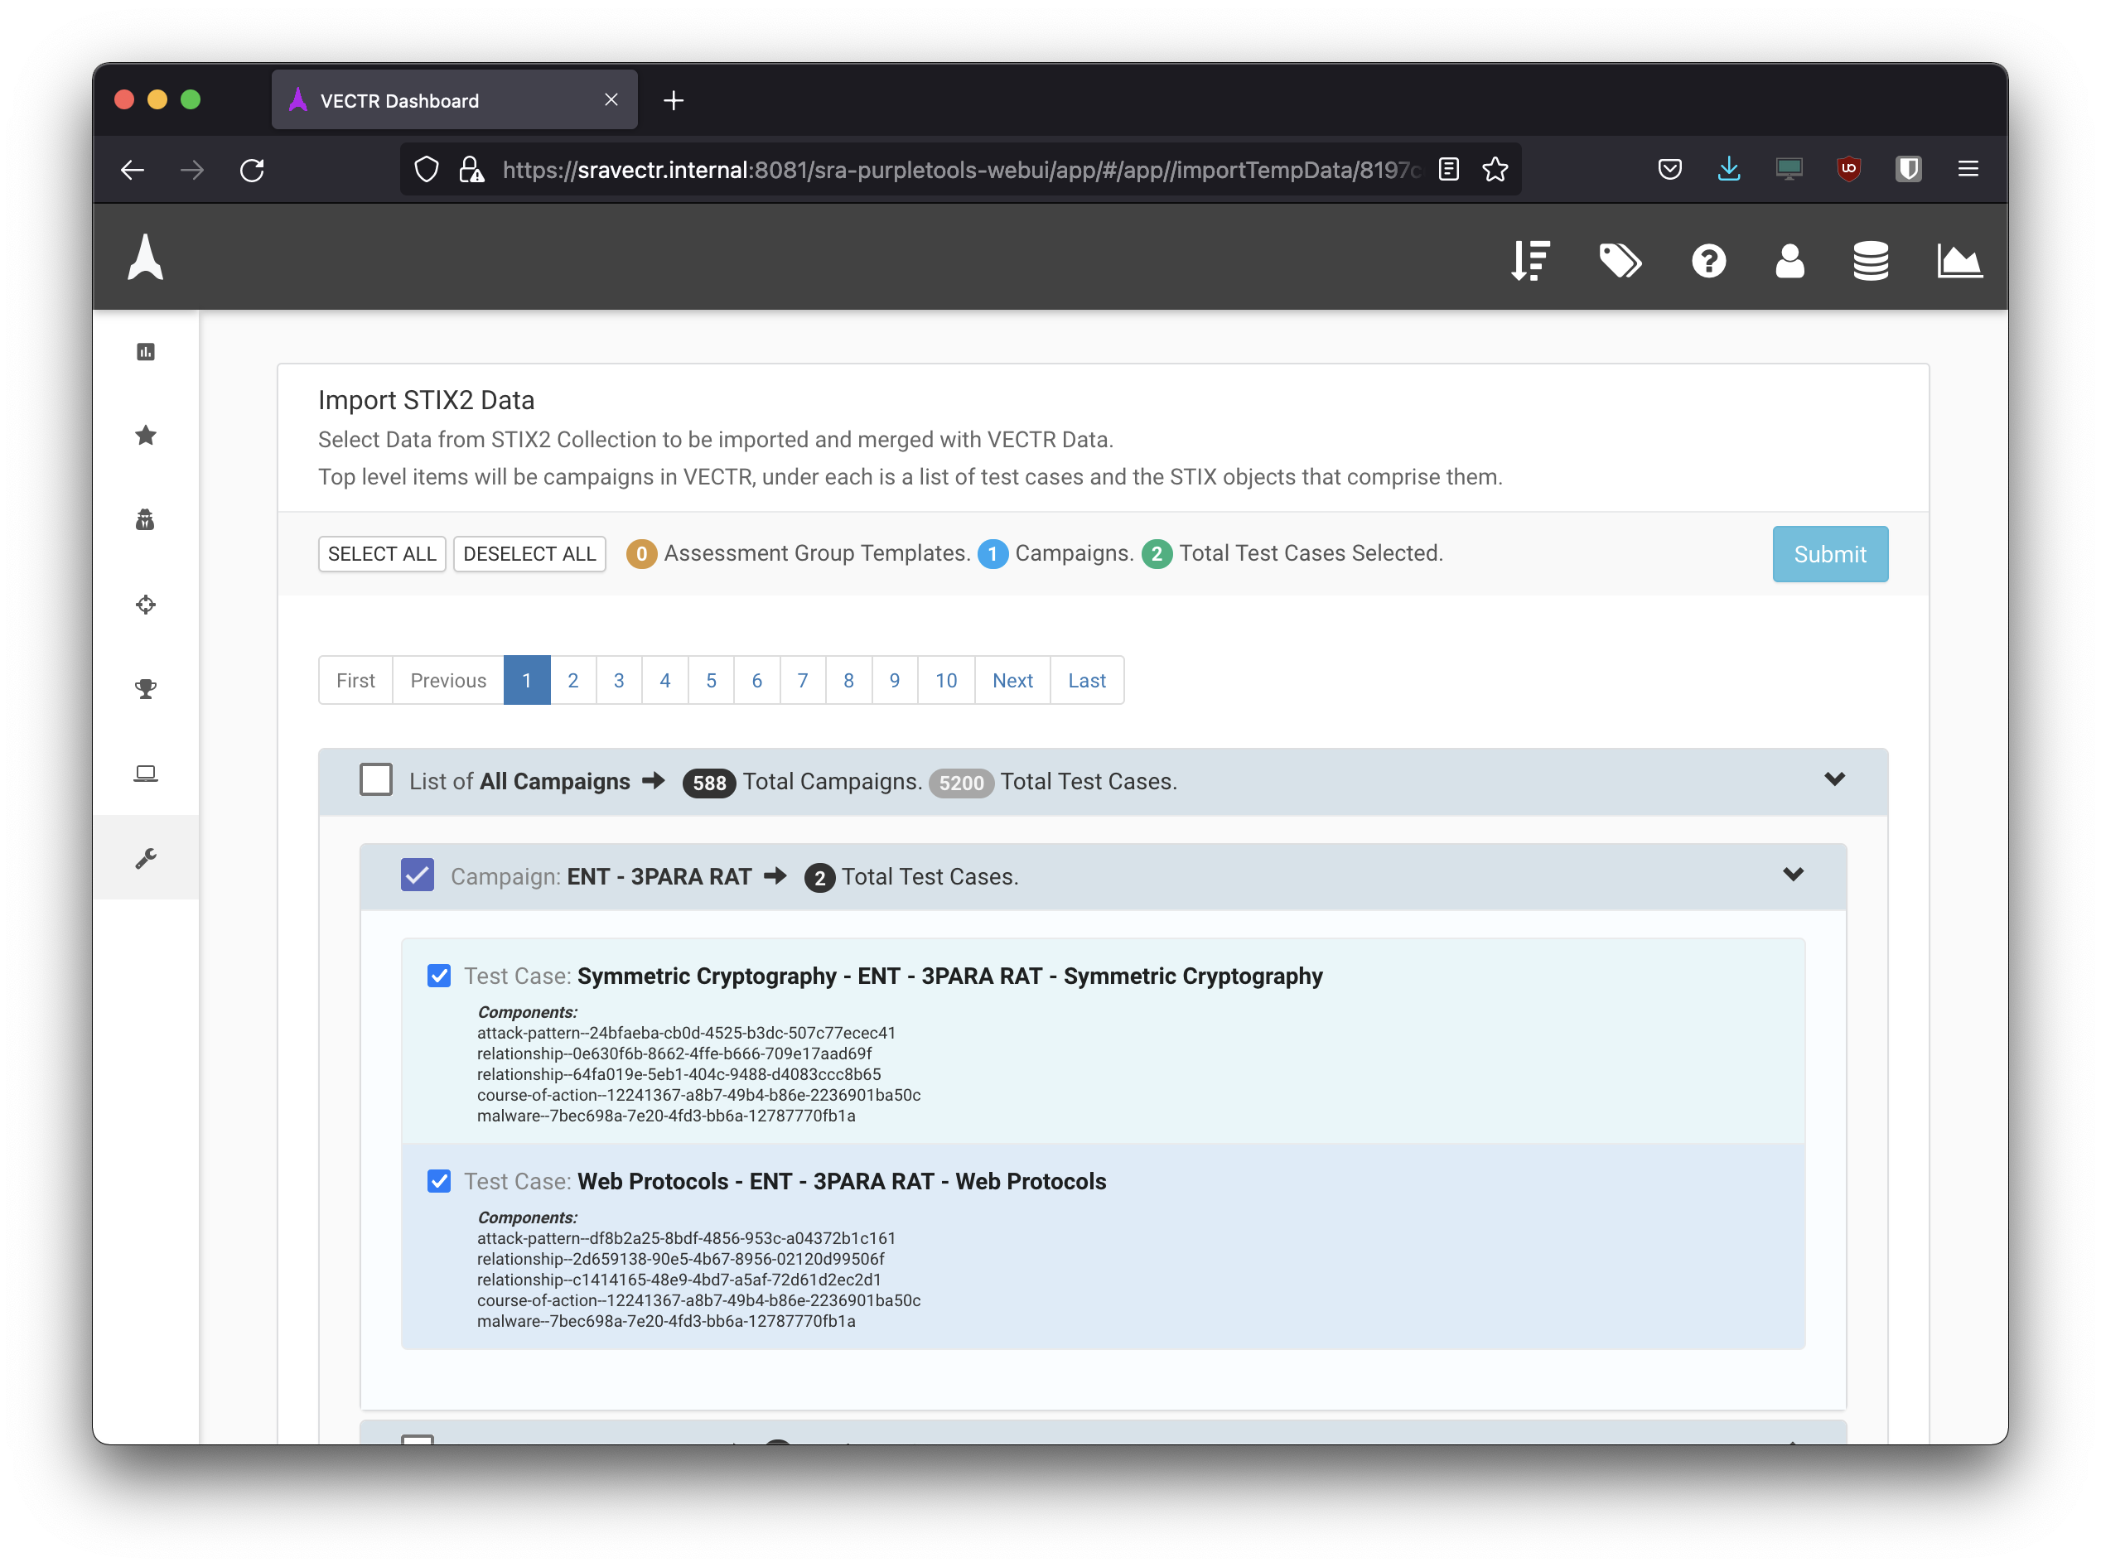Click Previous in the pagination

pos(448,680)
